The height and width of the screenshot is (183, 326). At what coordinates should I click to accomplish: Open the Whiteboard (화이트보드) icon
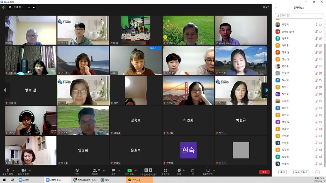pos(208,170)
